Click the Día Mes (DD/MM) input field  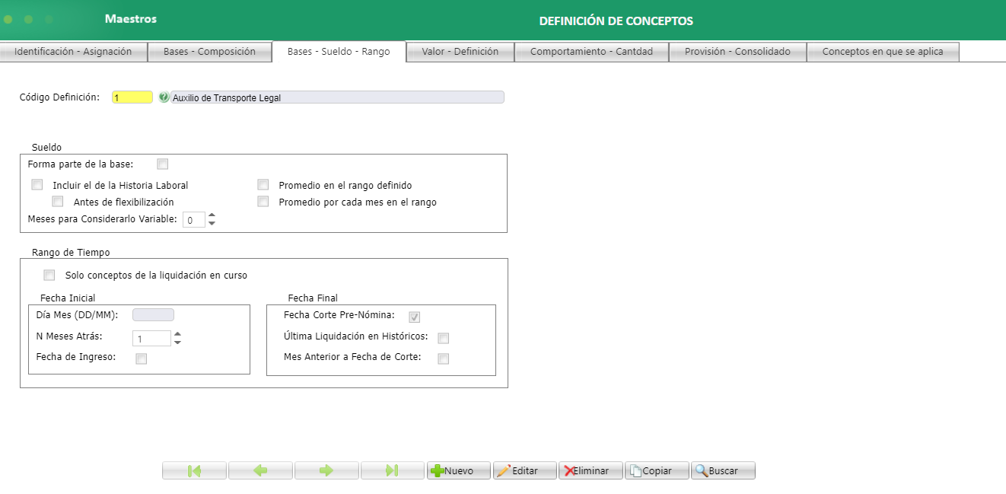click(153, 314)
